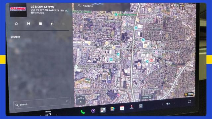Open the Sources section

(x=15, y=37)
